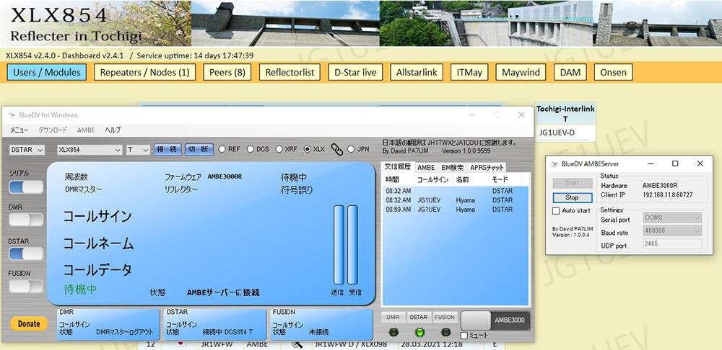Click the FUSION status panel showing 未接続

(x=321, y=324)
